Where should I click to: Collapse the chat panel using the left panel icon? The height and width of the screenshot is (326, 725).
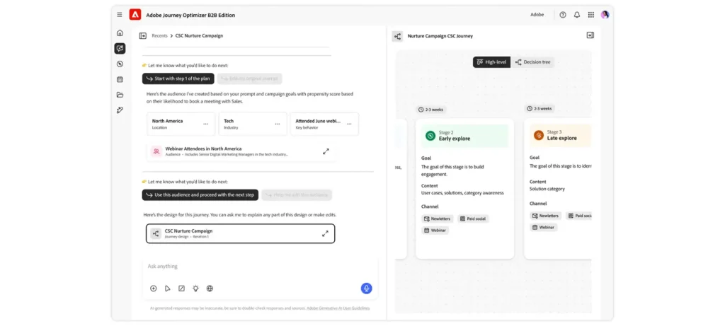(x=143, y=35)
